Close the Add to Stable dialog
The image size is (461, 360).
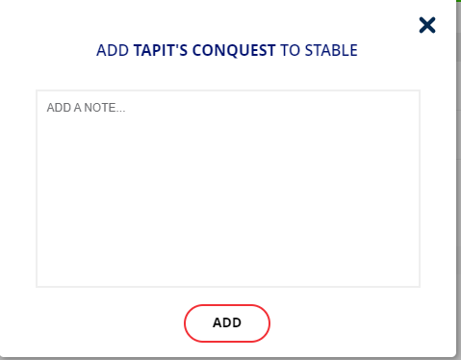click(427, 25)
